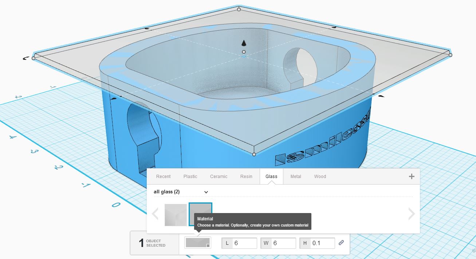Click the plus icon to add custom material
This screenshot has width=476, height=259.
412,177
